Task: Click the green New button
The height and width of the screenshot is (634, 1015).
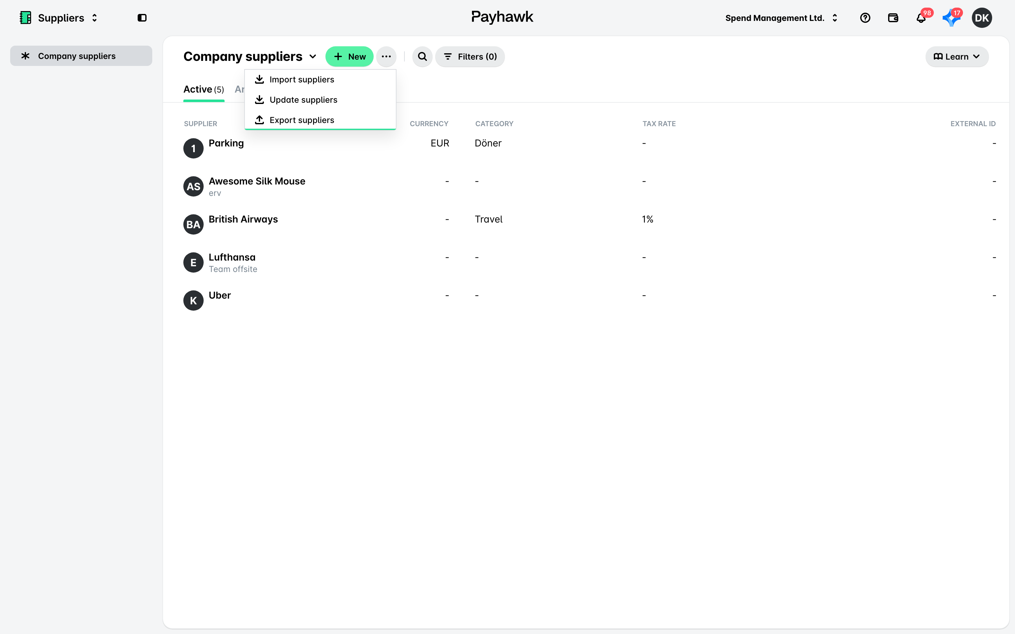Action: pyautogui.click(x=349, y=57)
